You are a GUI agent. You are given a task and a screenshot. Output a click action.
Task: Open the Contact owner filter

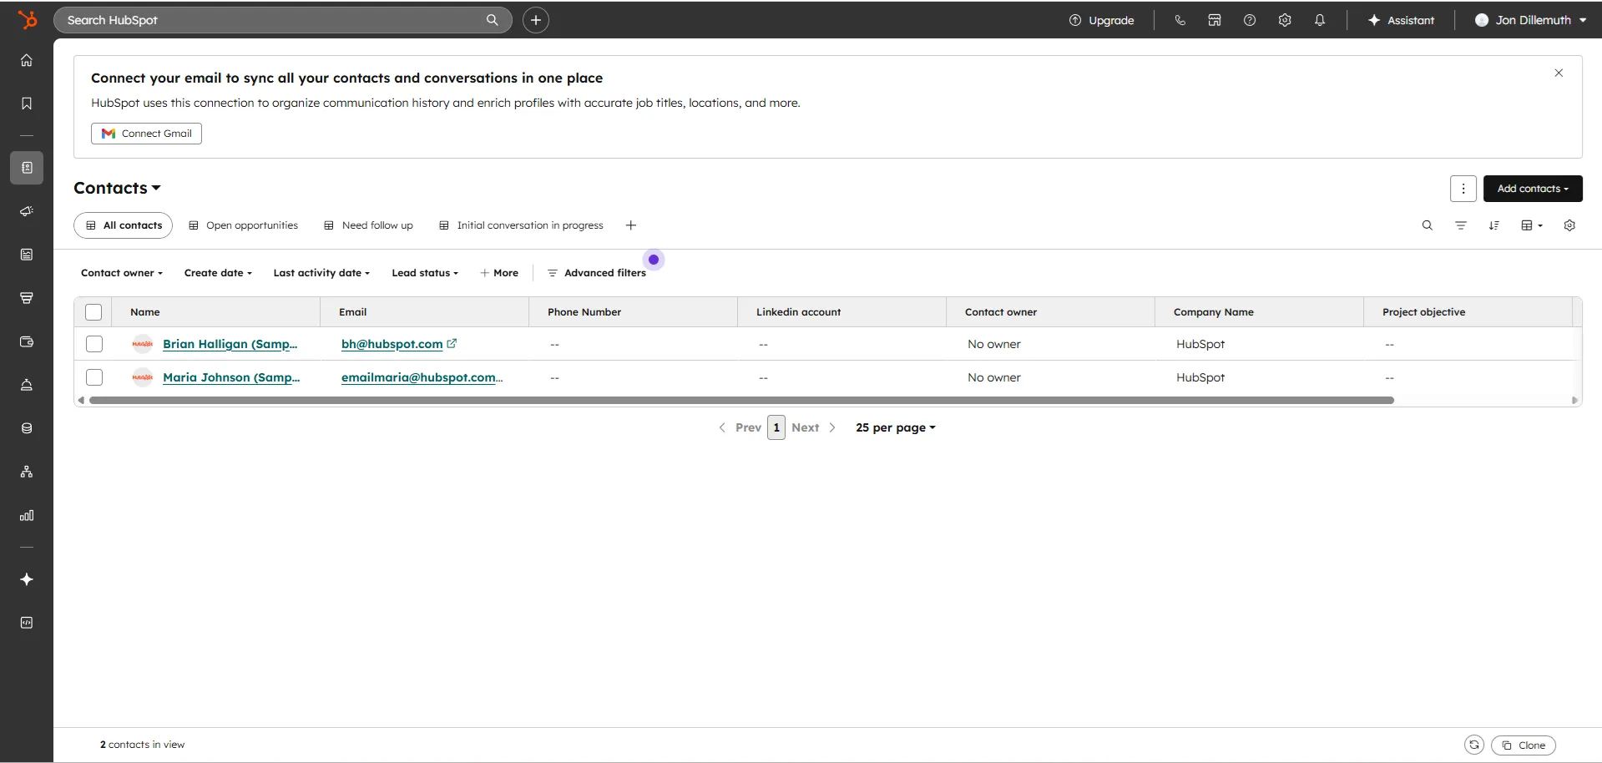(x=122, y=273)
